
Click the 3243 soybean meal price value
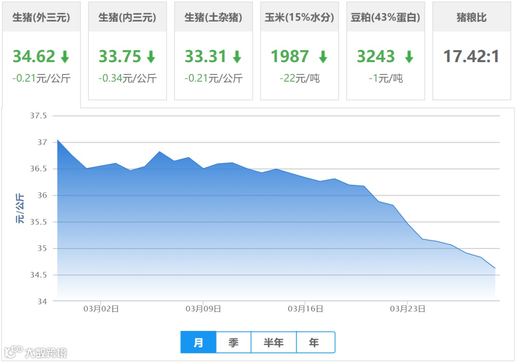point(376,56)
